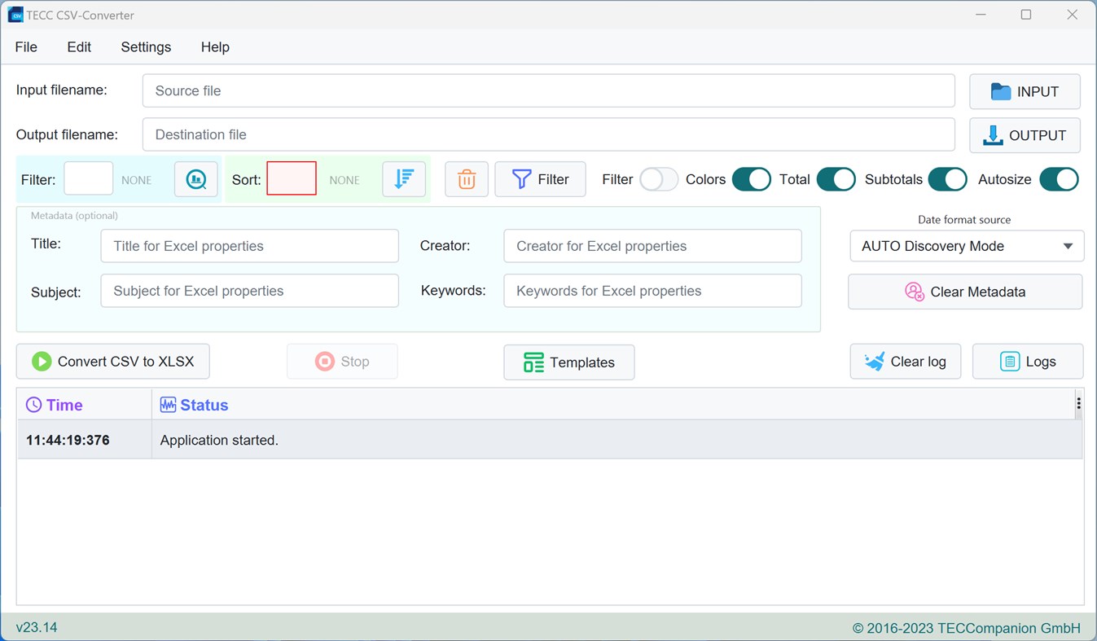The image size is (1097, 641).
Task: Focus the Subject for Excel properties field
Action: click(x=249, y=291)
